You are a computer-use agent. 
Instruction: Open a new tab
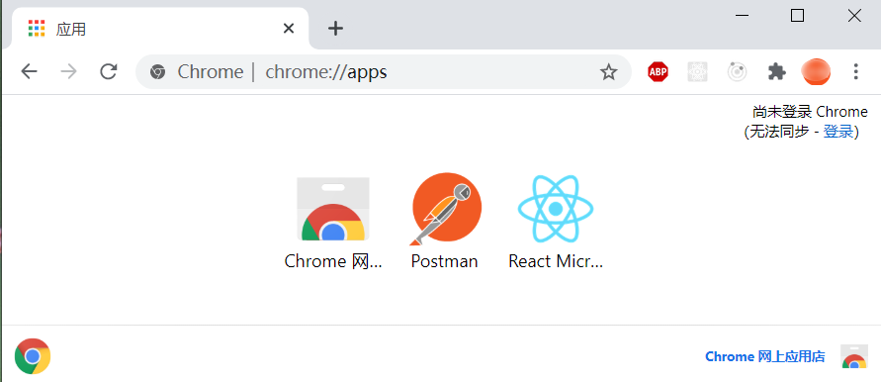pos(335,28)
